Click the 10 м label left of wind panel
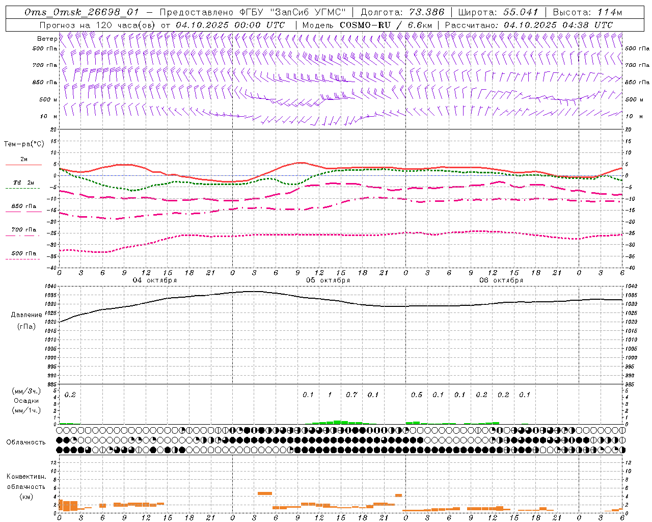652x522 pixels. coord(48,116)
